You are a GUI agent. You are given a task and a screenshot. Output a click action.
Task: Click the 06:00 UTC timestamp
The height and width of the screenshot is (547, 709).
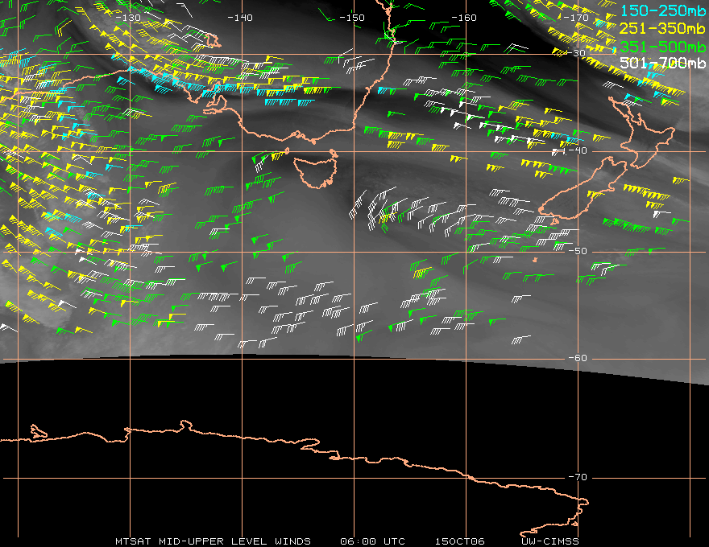click(x=372, y=541)
